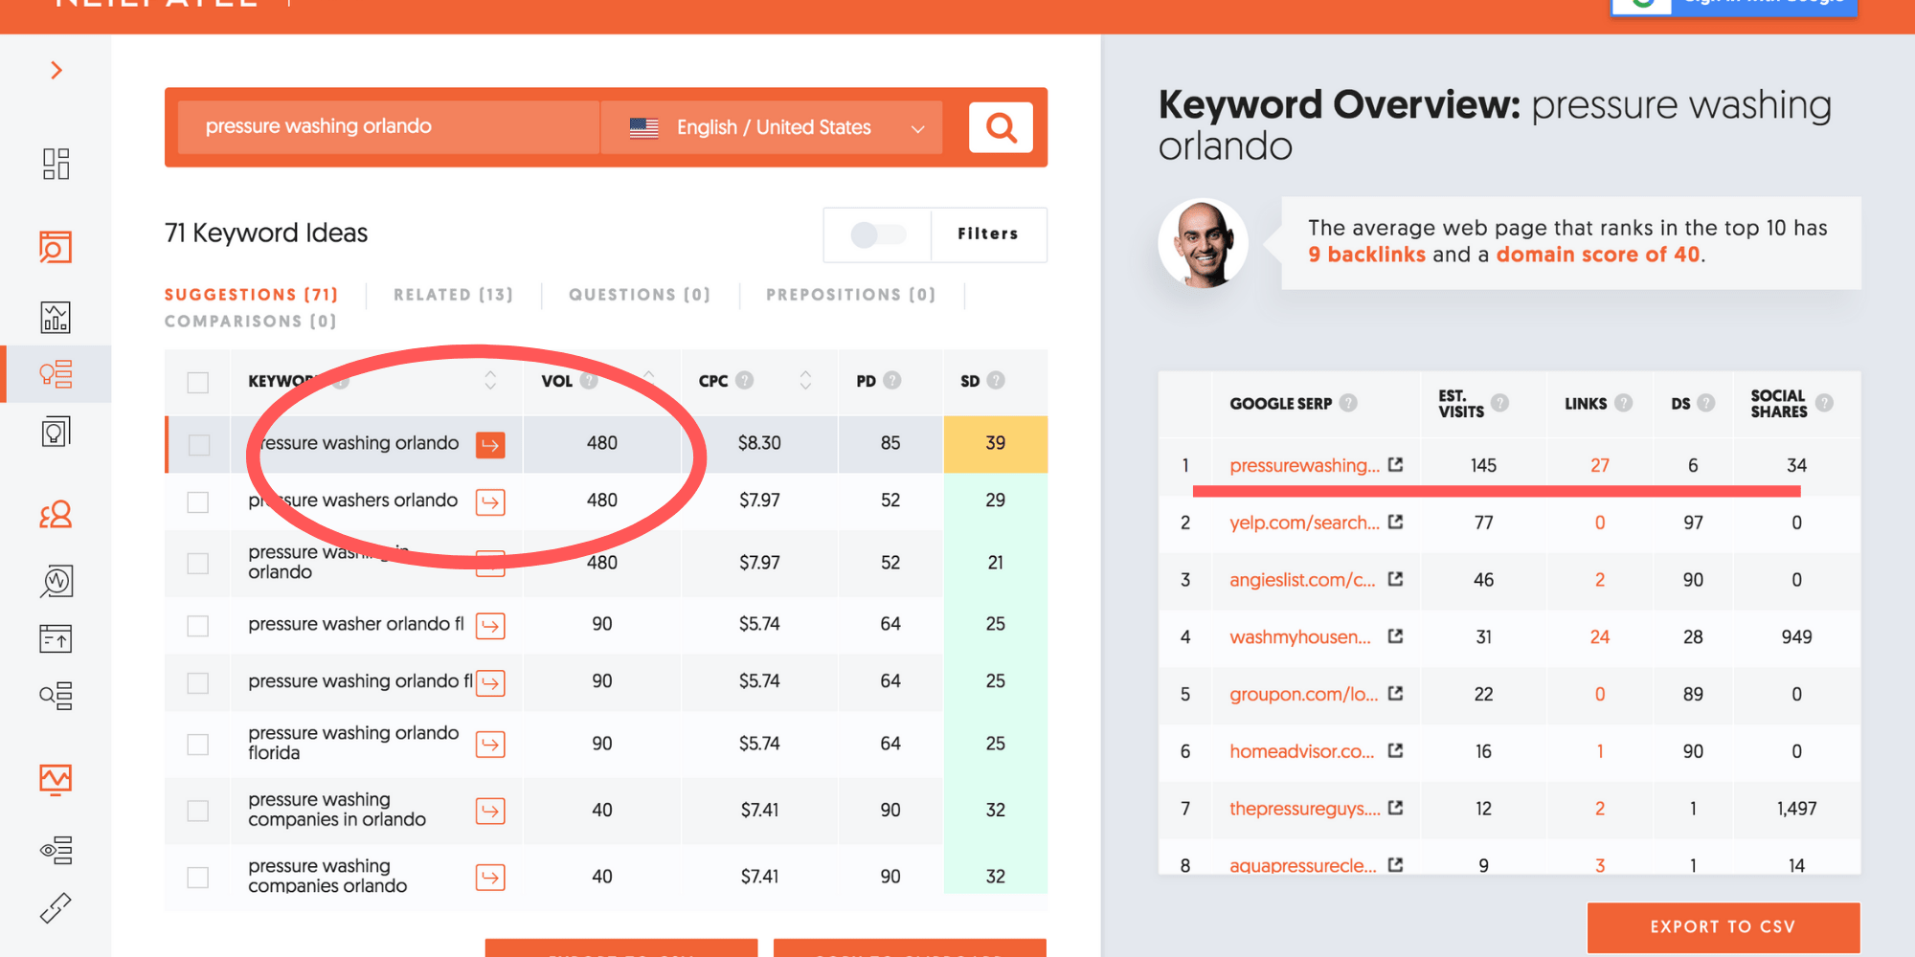
Task: Switch to the Prepositions (0) tab
Action: point(850,295)
